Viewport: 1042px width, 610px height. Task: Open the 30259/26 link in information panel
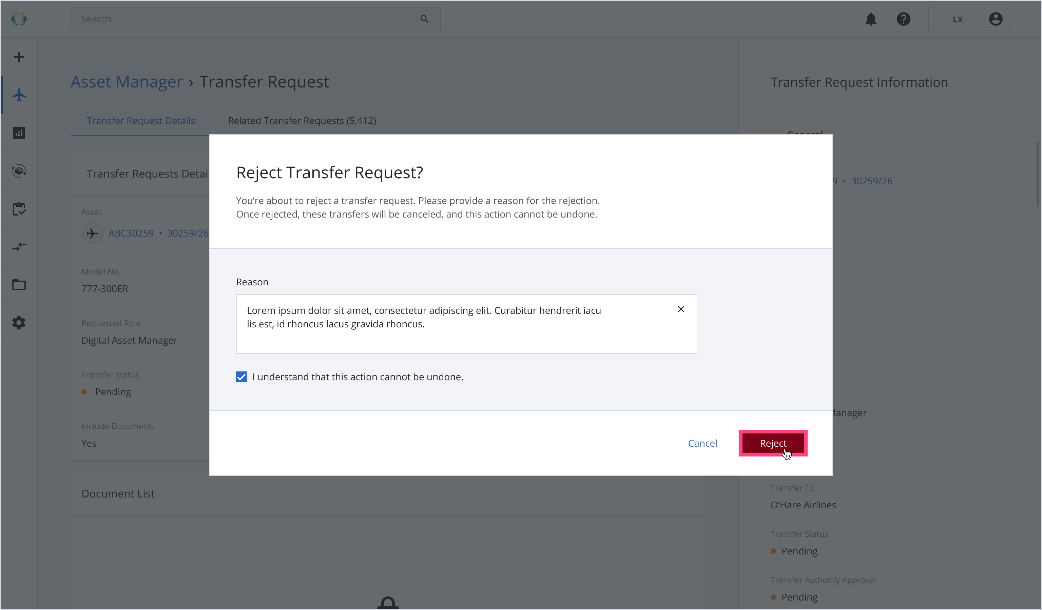(871, 181)
